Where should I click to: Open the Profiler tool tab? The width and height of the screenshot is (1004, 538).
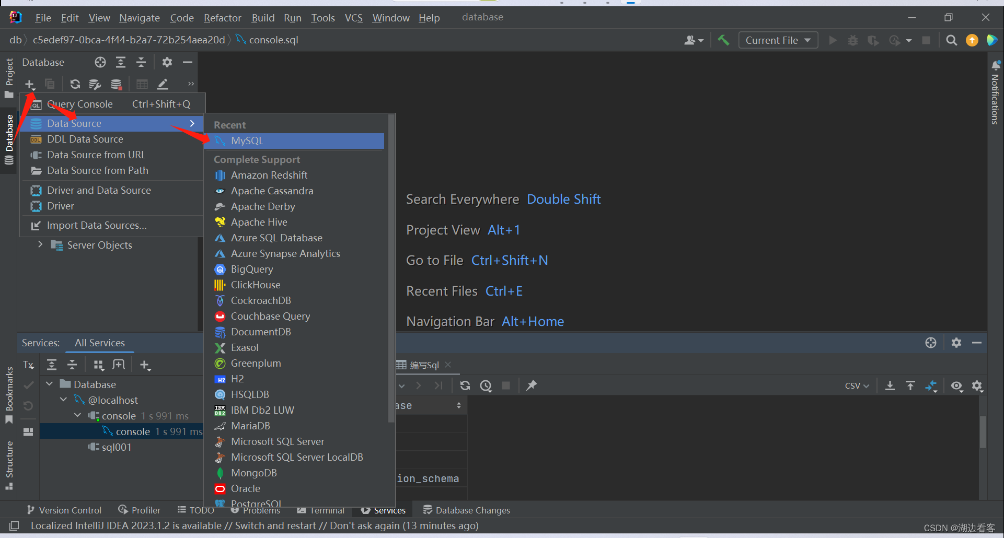tap(140, 510)
